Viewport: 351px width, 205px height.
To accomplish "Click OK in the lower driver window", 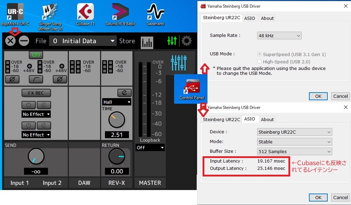I will tap(318, 197).
